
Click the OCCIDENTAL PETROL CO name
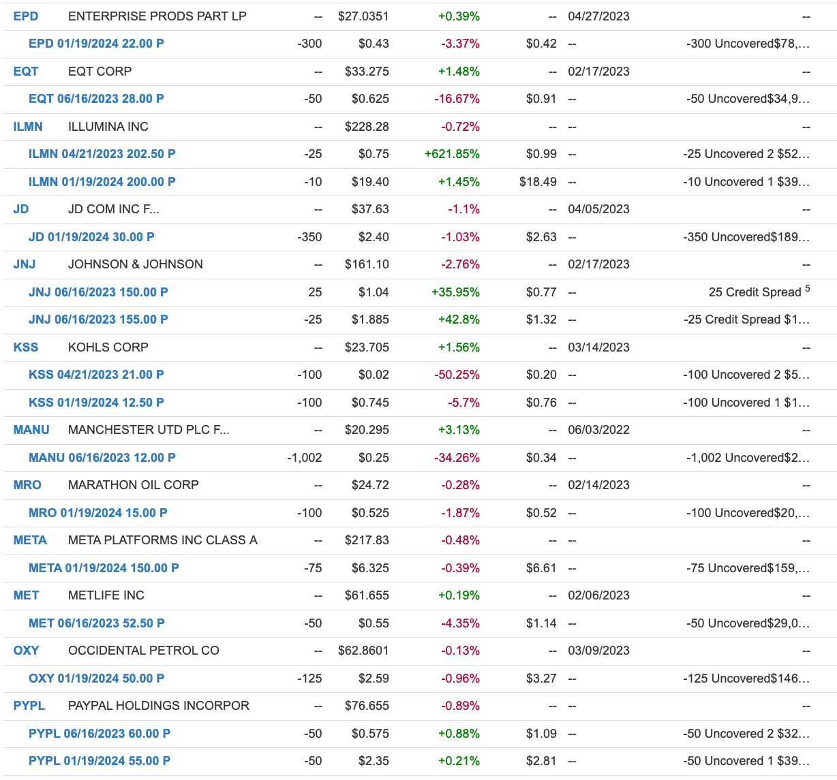point(144,651)
